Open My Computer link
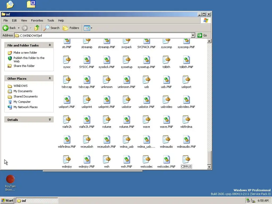This screenshot has height=204, width=272. pos(22,102)
